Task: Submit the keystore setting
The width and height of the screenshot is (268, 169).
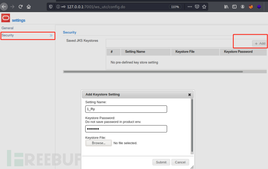Action: (161, 162)
